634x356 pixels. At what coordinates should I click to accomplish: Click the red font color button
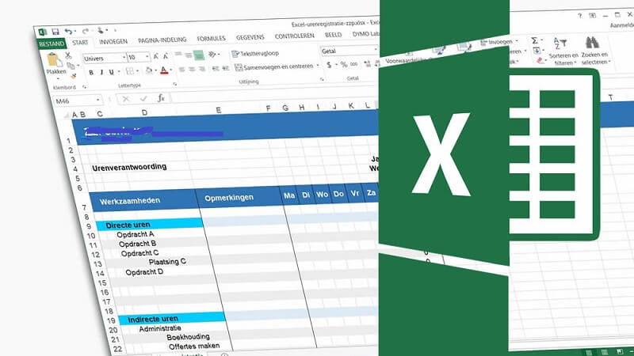coord(164,70)
